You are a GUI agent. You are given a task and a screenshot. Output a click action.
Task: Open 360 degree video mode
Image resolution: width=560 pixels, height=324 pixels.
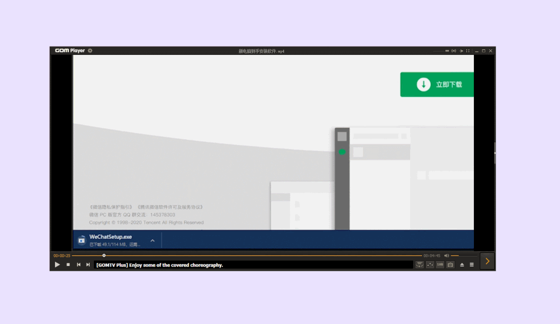[419, 264]
